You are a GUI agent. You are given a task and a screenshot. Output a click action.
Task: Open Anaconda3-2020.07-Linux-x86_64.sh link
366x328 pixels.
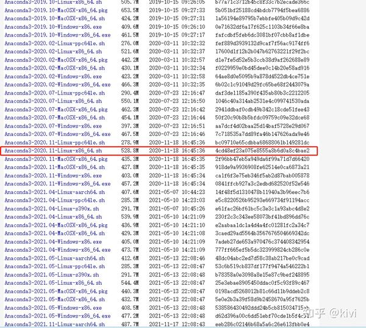coord(53,101)
